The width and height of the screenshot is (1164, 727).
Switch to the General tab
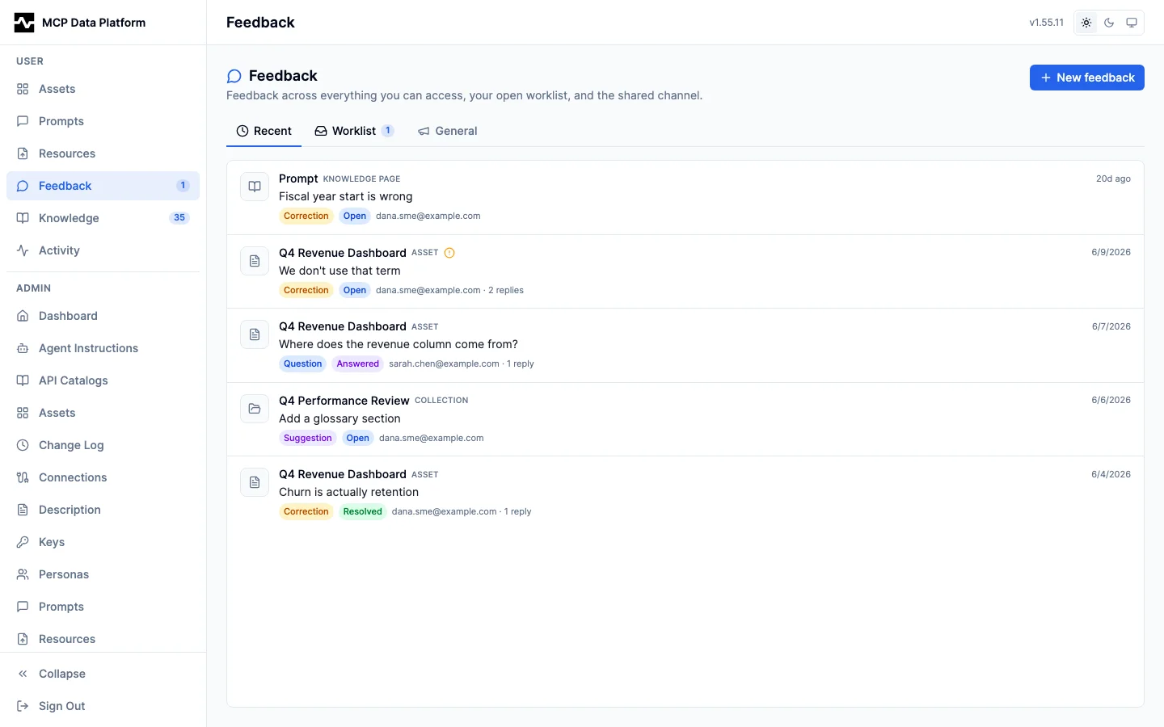tap(447, 131)
